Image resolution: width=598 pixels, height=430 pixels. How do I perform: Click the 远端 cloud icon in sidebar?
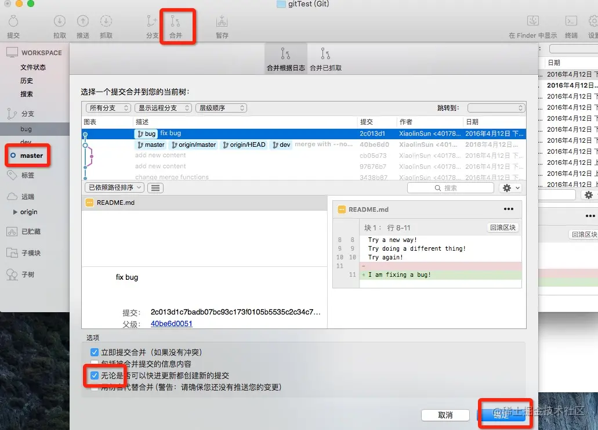[x=12, y=197]
